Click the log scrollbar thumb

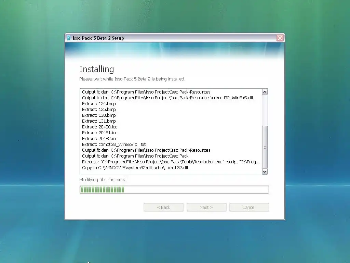tap(265, 147)
